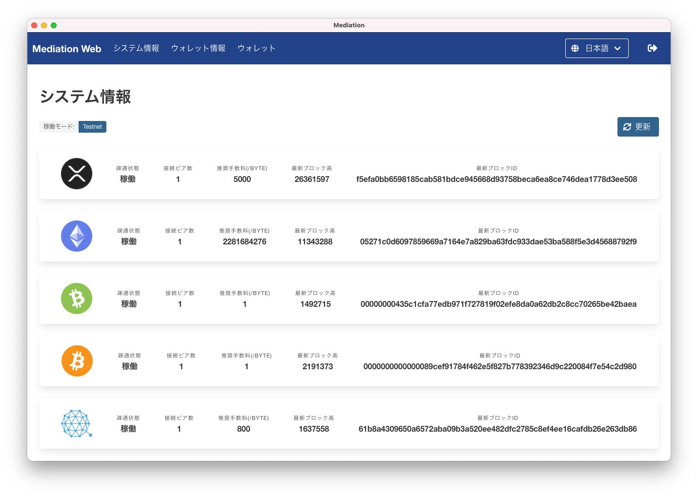698x497 pixels.
Task: Click recommended fee value 2281684276
Action: coord(245,241)
